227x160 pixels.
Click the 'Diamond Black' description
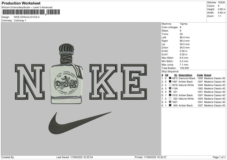tap(187, 78)
